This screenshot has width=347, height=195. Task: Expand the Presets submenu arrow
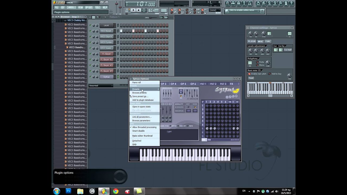coord(158,89)
